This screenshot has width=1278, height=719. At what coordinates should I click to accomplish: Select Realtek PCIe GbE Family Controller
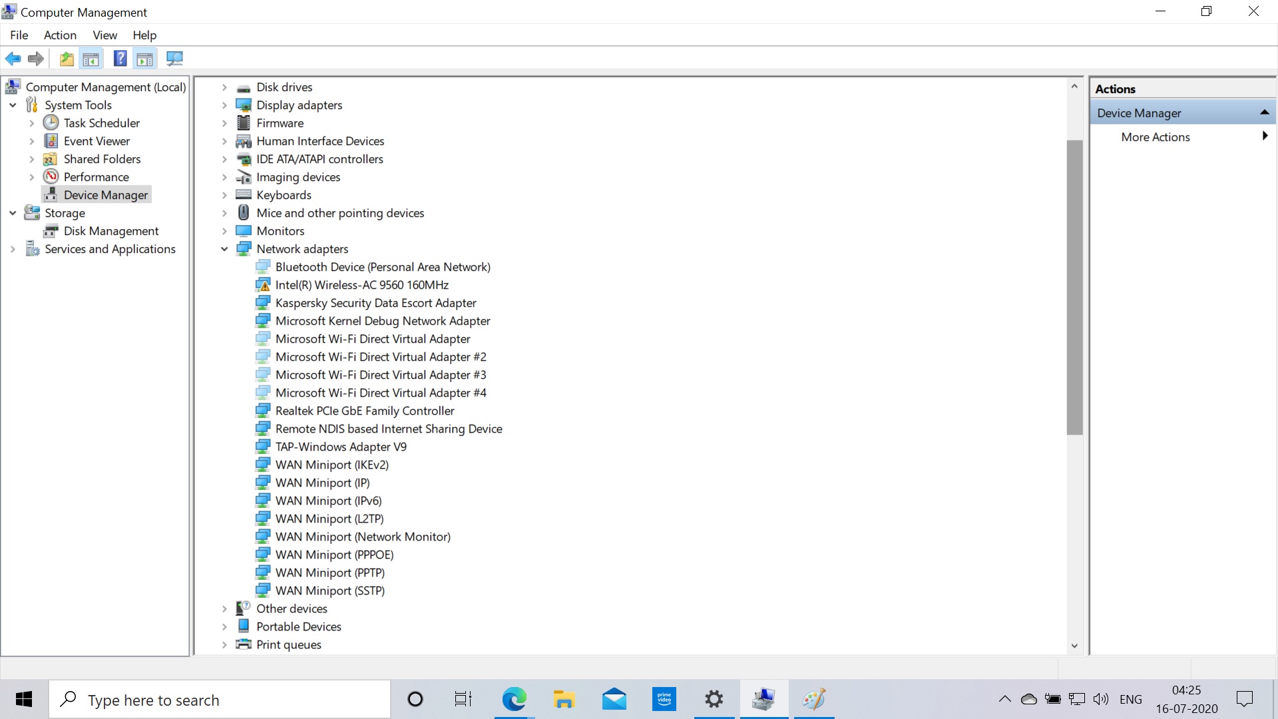click(x=365, y=411)
